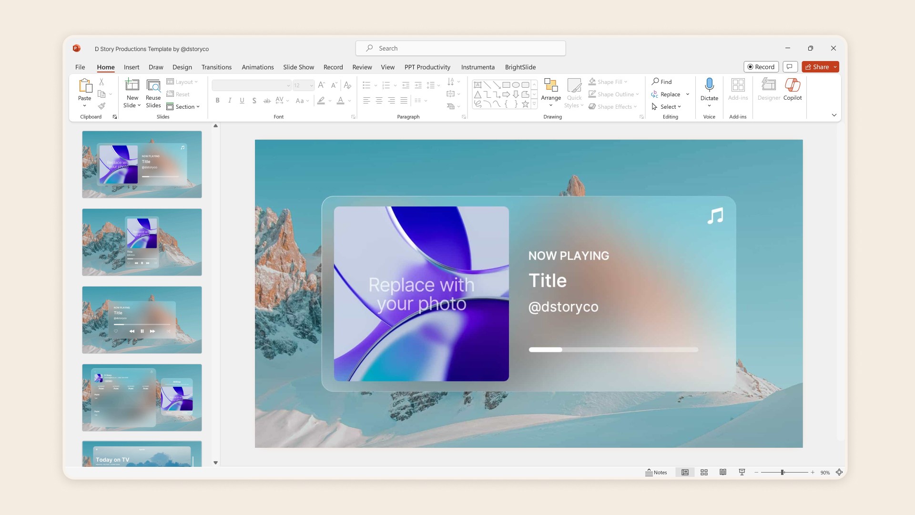Viewport: 915px width, 515px height.
Task: Start slide show from status bar
Action: (x=742, y=472)
